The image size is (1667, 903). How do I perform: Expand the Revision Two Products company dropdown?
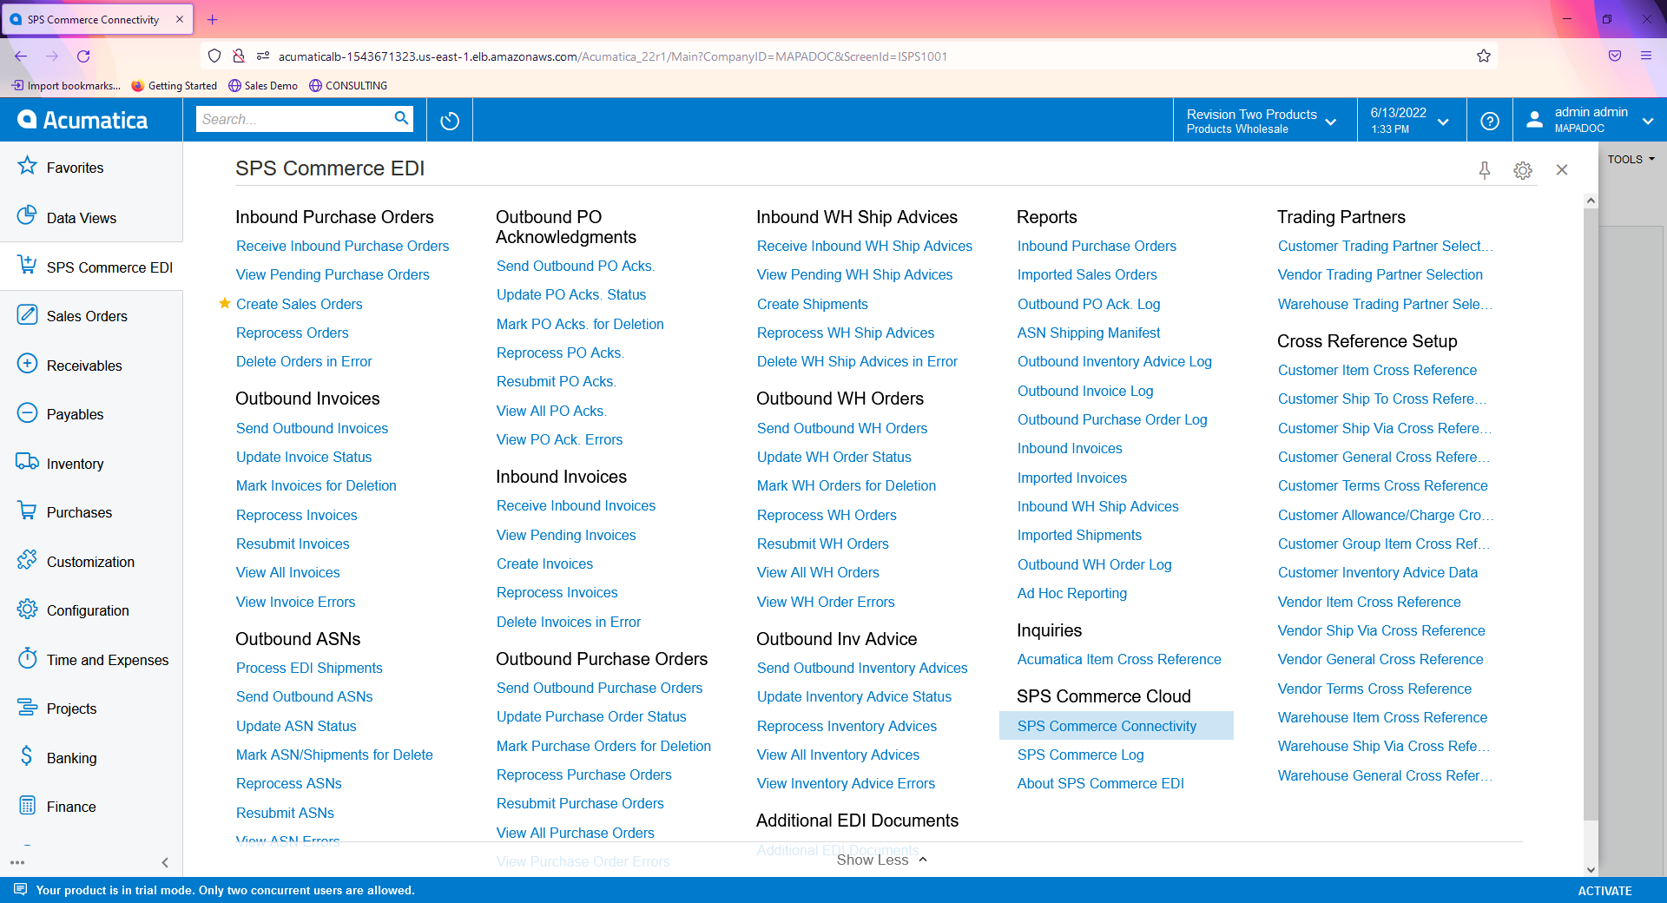click(1263, 121)
